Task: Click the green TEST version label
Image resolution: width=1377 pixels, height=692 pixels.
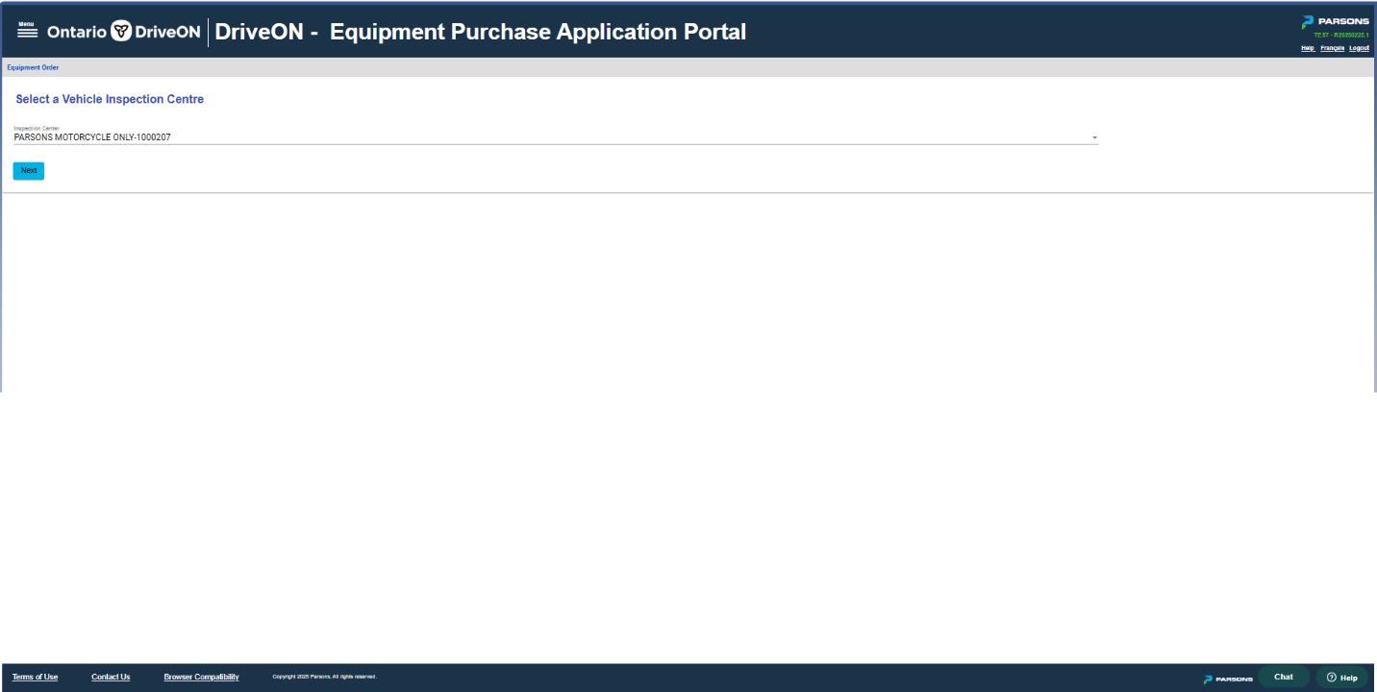Action: point(1340,36)
